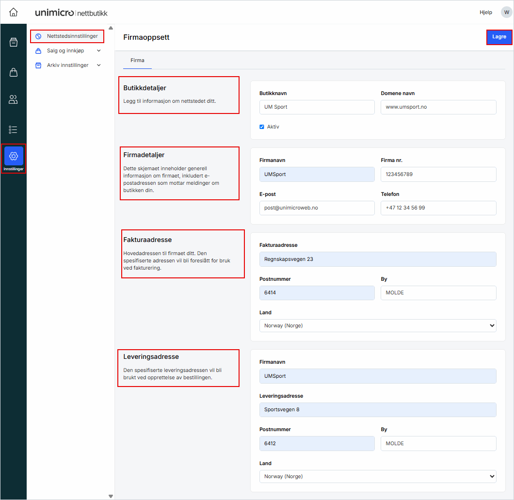The height and width of the screenshot is (500, 514).
Task: Select Nettstedsinnstillinger in the side menu
Action: tap(72, 36)
